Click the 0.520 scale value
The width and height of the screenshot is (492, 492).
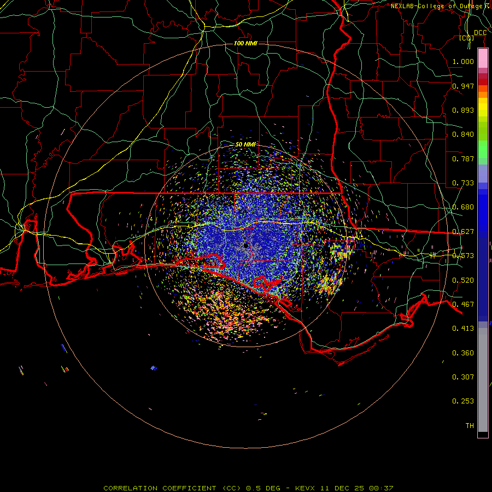point(463,280)
